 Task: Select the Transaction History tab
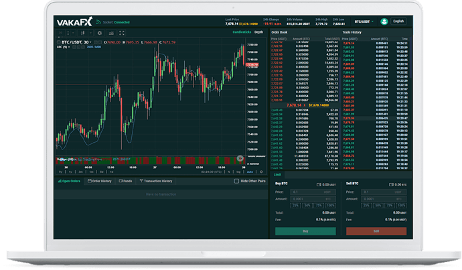156,181
